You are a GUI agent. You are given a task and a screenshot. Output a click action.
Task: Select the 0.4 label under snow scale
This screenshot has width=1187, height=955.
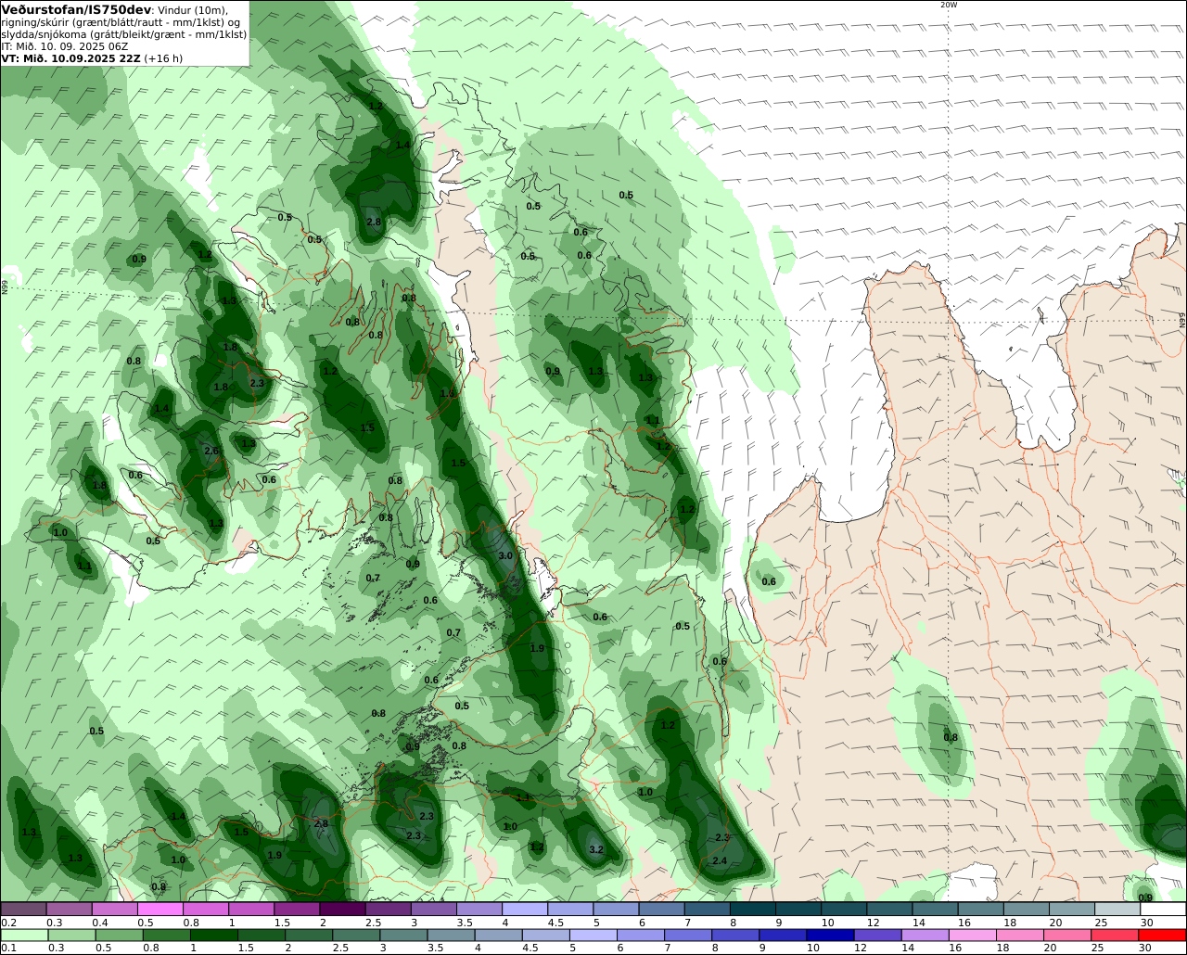[100, 923]
